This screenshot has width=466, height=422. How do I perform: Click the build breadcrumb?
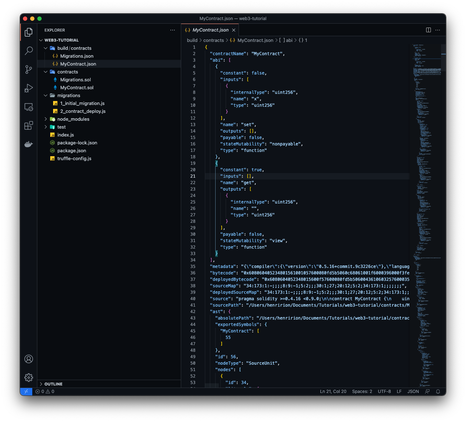(x=192, y=40)
